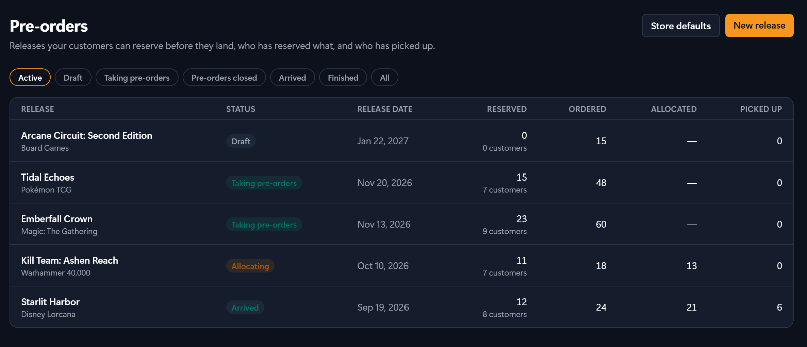Click ordered value 60 for Emberfall Crown
The width and height of the screenshot is (807, 347).
pyautogui.click(x=601, y=224)
